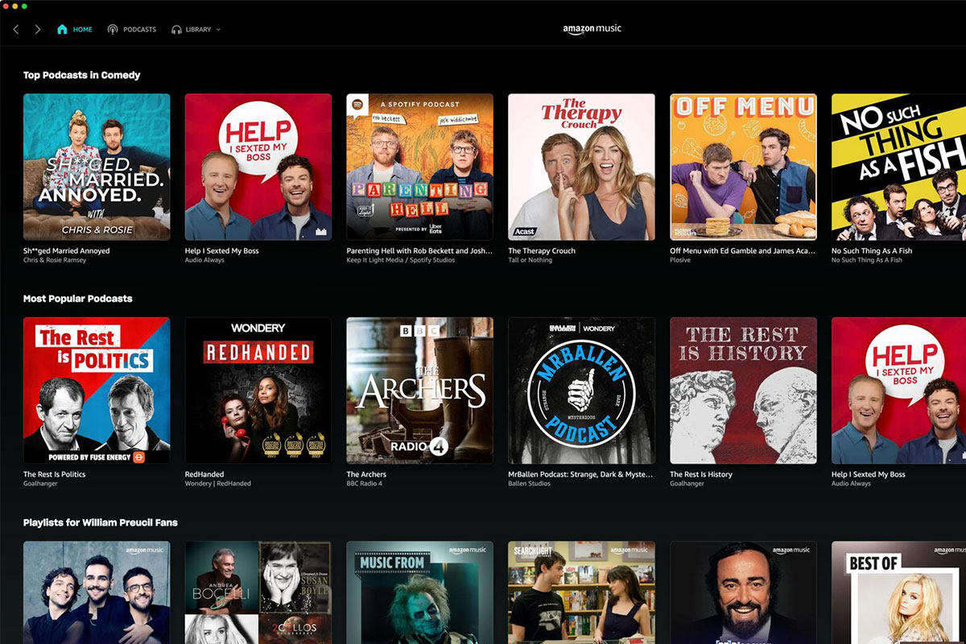
Task: Click the forward navigation arrow
Action: [x=37, y=28]
